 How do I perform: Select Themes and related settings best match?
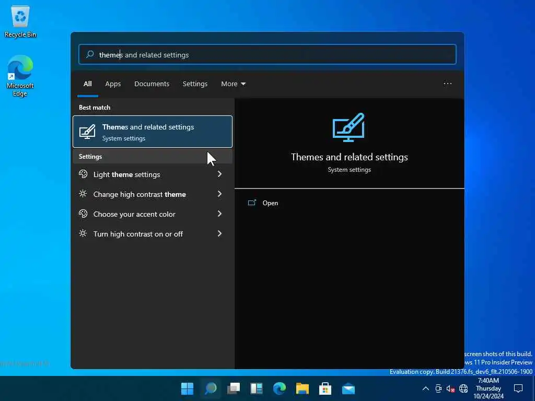[153, 132]
